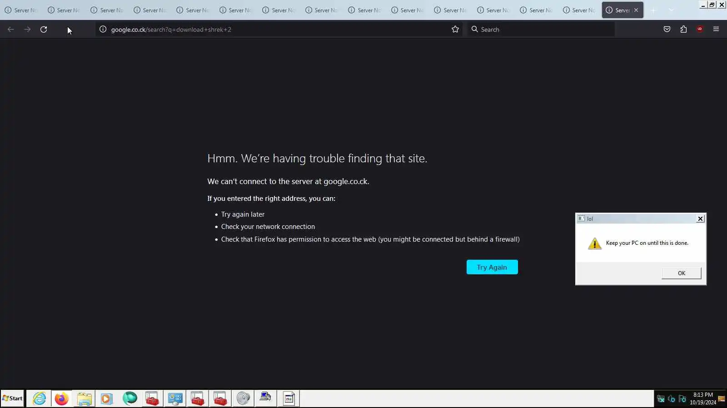The height and width of the screenshot is (408, 727).
Task: Click the computer network taskbar icon
Action: [266, 398]
